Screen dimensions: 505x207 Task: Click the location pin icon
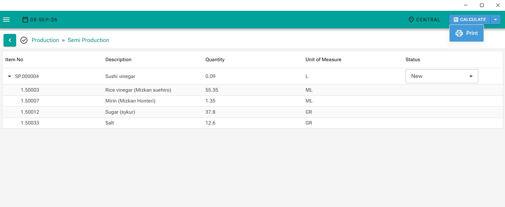(411, 20)
